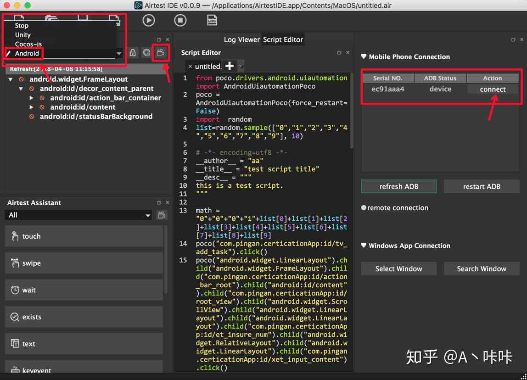Click the restart ADB button
The width and height of the screenshot is (527, 380).
click(x=481, y=186)
